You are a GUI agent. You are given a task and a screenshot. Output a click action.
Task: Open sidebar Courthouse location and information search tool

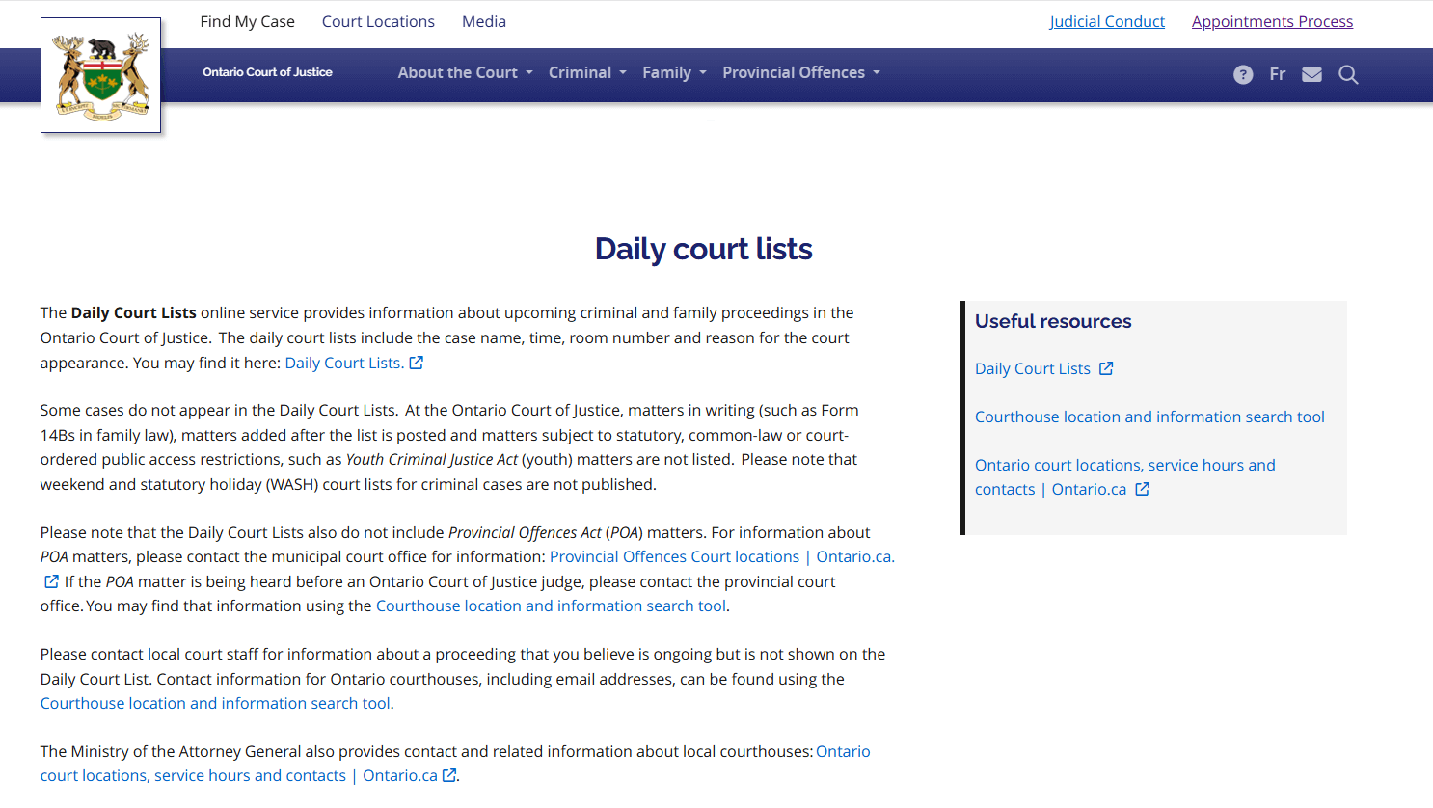click(x=1149, y=417)
